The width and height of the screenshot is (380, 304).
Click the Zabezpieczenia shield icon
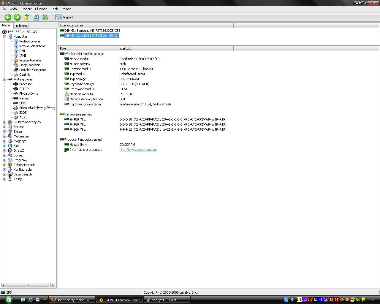click(x=10, y=165)
